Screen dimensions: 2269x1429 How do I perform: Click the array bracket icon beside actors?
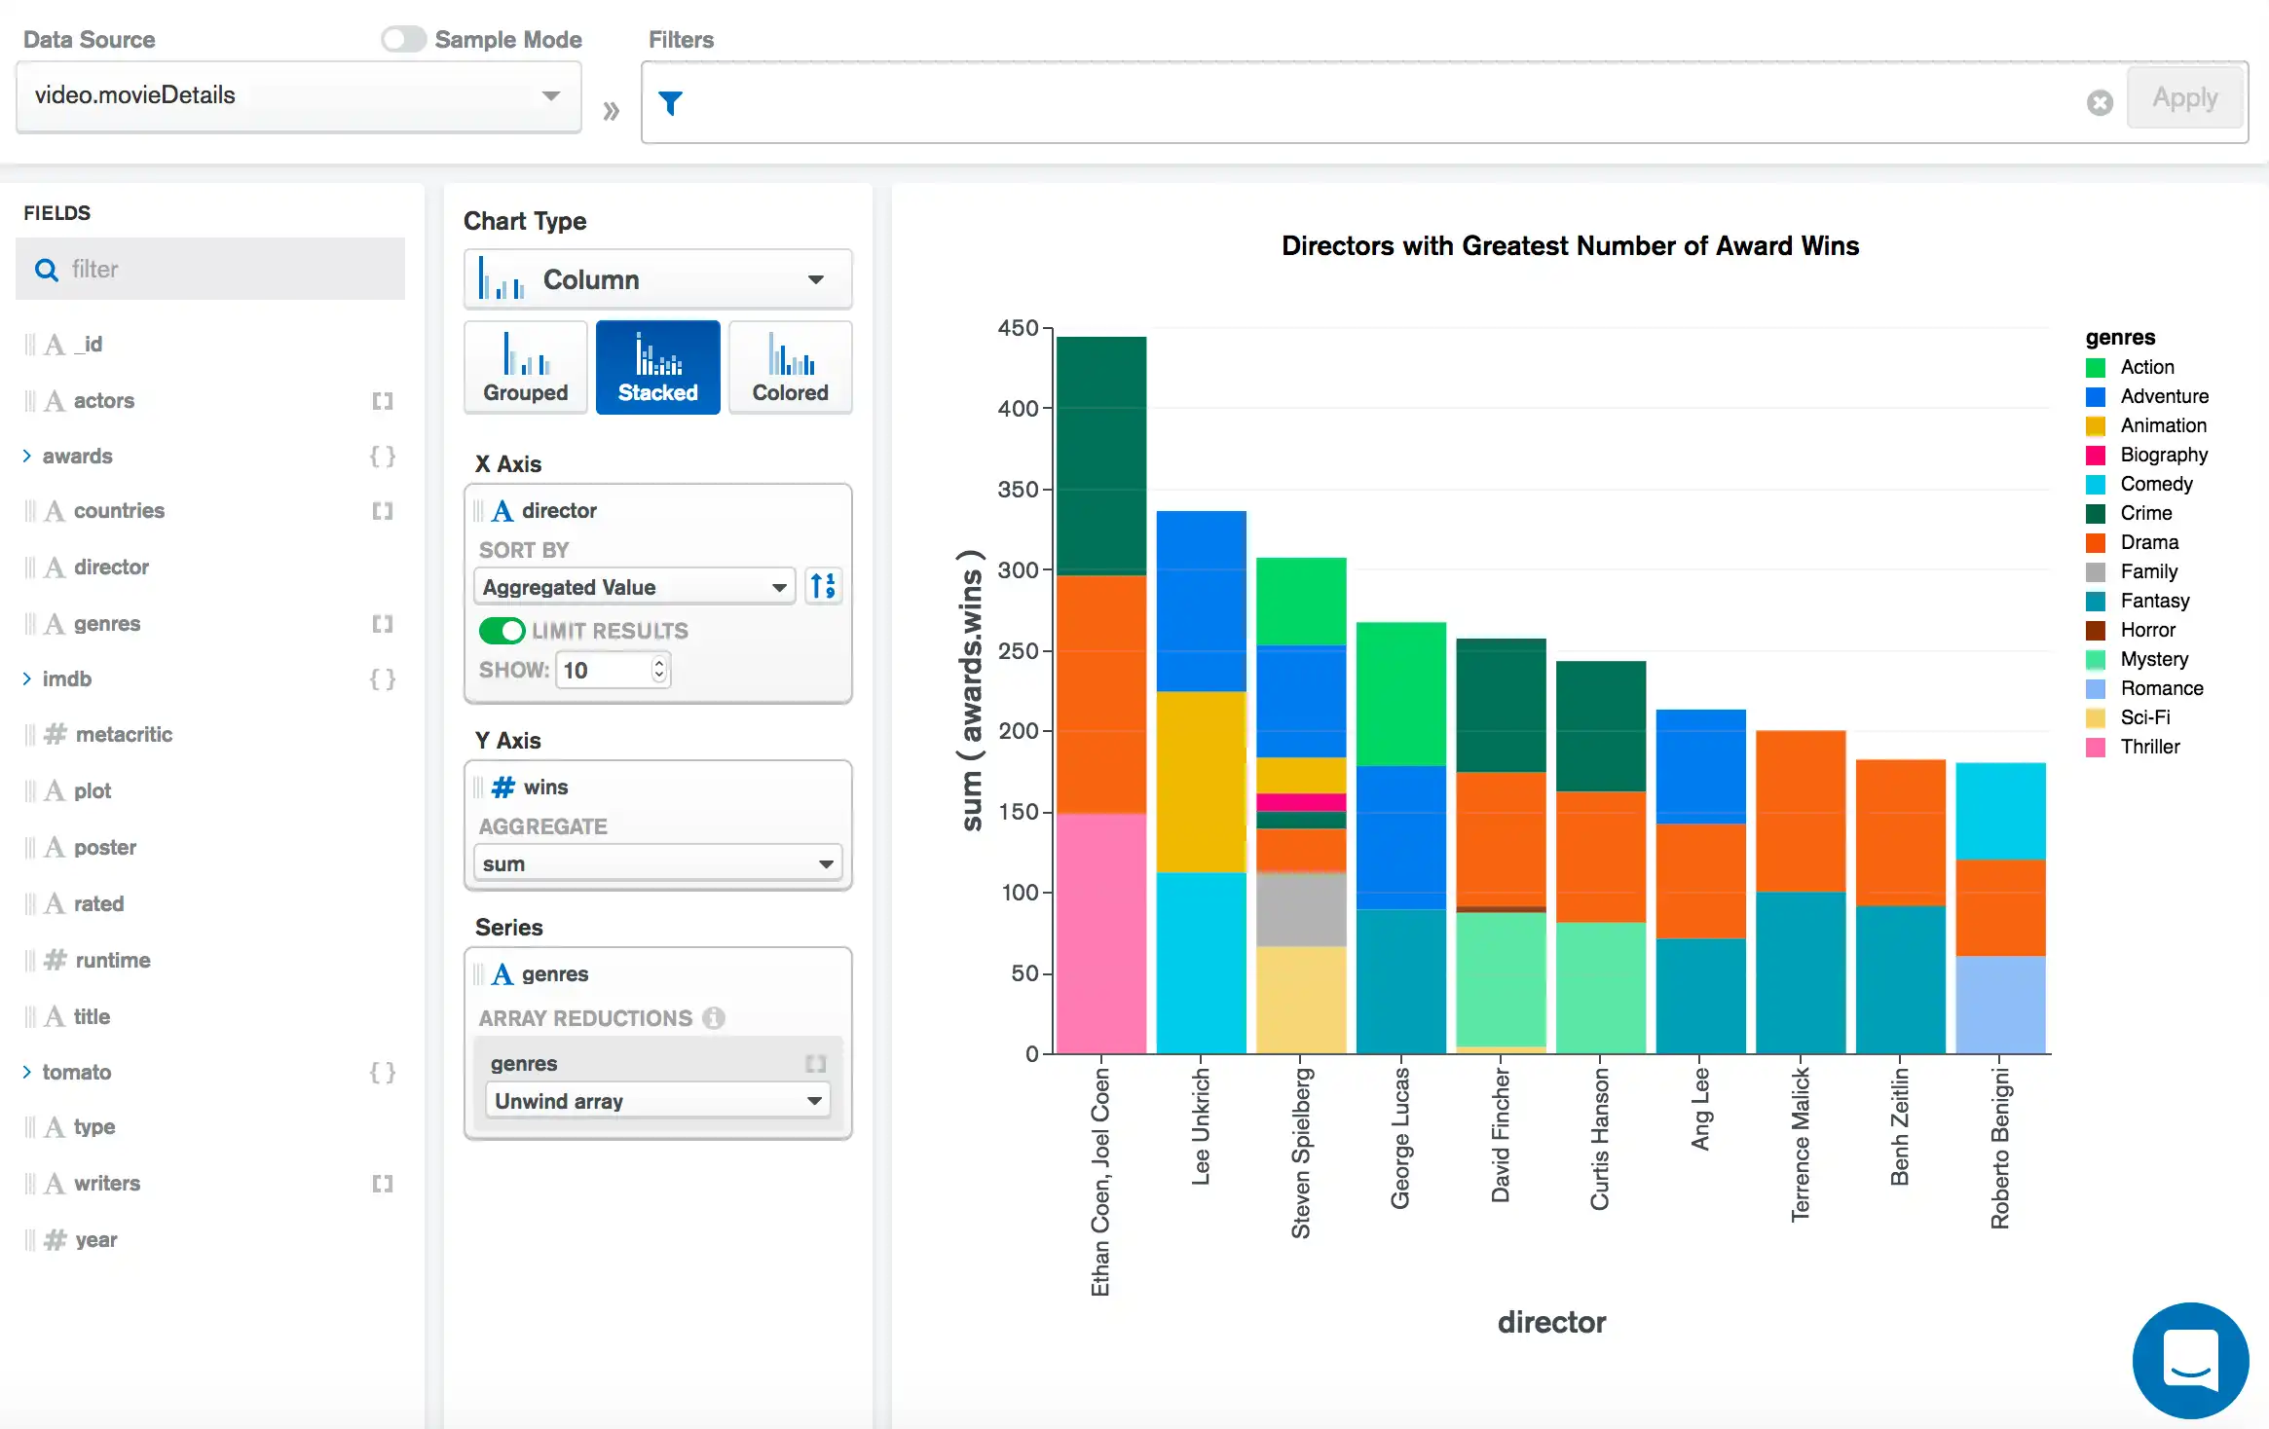[x=382, y=401]
